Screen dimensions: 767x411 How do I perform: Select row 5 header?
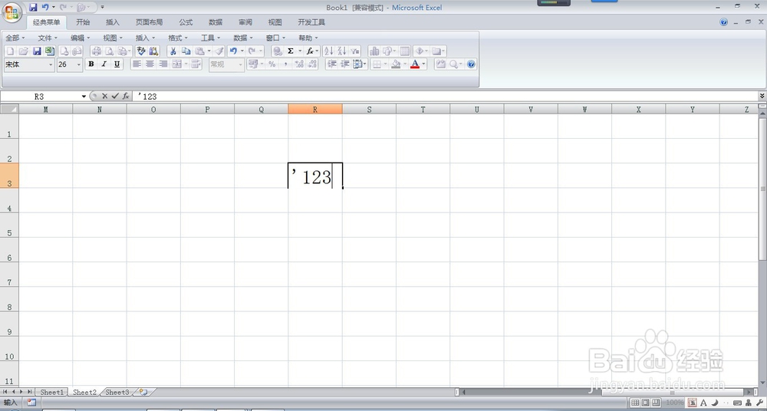pos(9,225)
